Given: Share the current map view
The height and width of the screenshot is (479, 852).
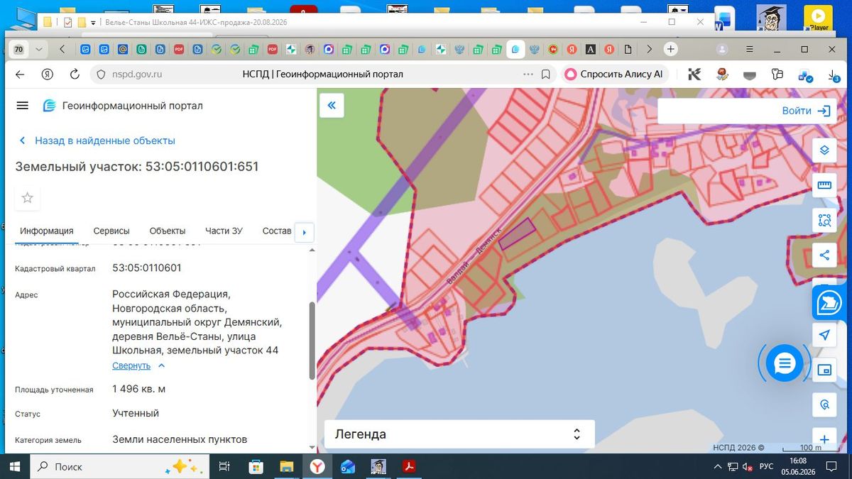Looking at the screenshot, I should tap(824, 255).
